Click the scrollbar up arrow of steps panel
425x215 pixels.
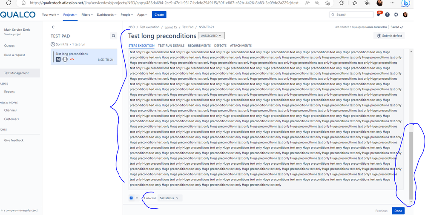[x=411, y=52]
